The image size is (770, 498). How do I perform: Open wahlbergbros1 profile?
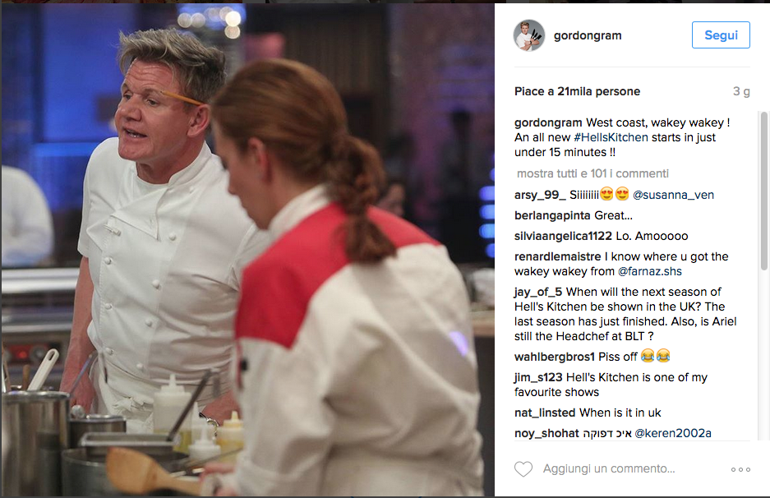(x=555, y=357)
